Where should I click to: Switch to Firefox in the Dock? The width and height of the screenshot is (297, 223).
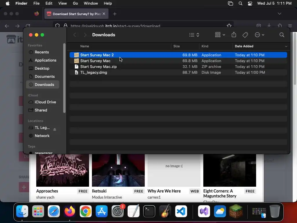coord(70,211)
